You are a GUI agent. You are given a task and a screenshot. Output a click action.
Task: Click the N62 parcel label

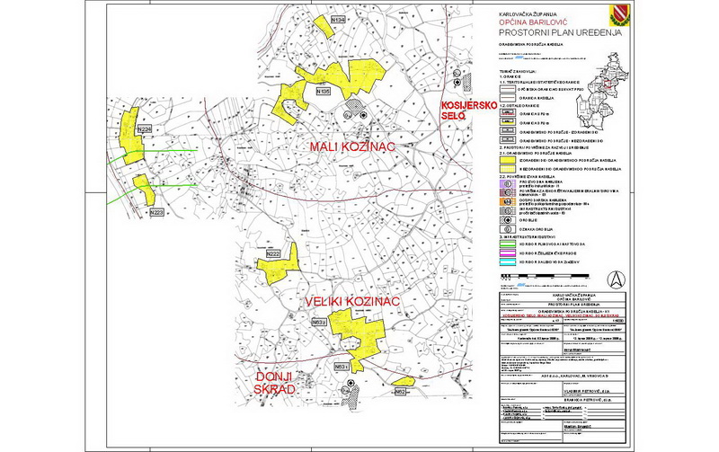pos(400,391)
